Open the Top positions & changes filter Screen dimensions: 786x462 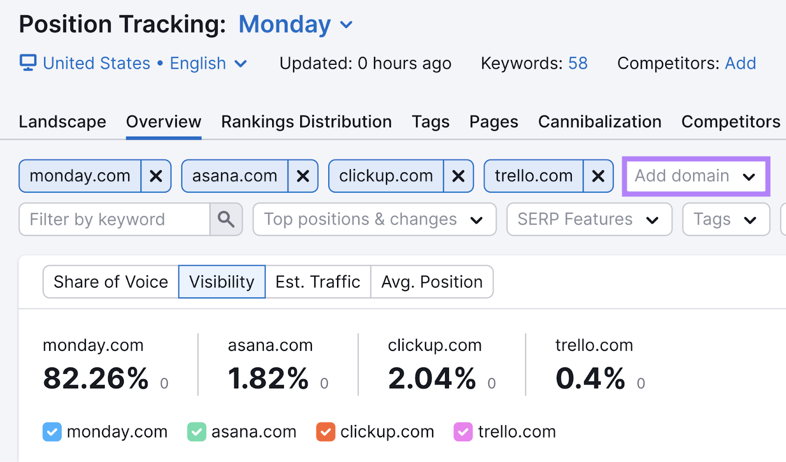coord(374,219)
